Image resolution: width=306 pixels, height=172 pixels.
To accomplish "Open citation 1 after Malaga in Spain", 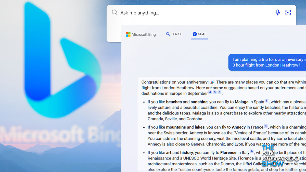I will click(x=266, y=101).
